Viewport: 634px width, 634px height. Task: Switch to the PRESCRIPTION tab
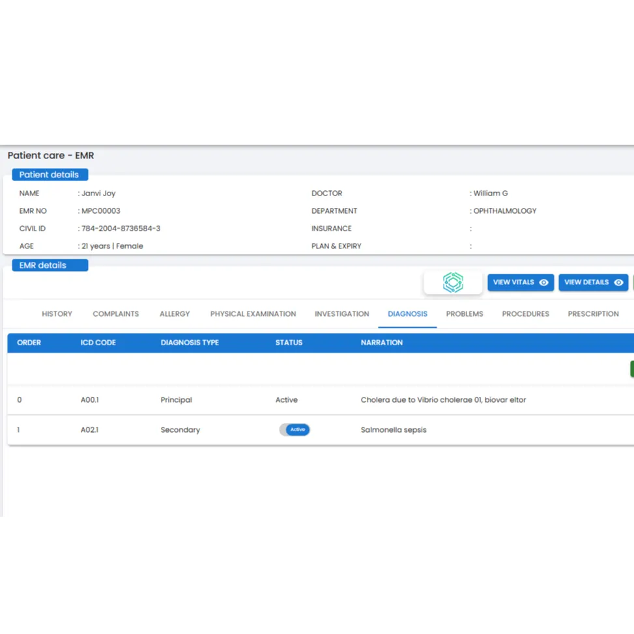(593, 313)
